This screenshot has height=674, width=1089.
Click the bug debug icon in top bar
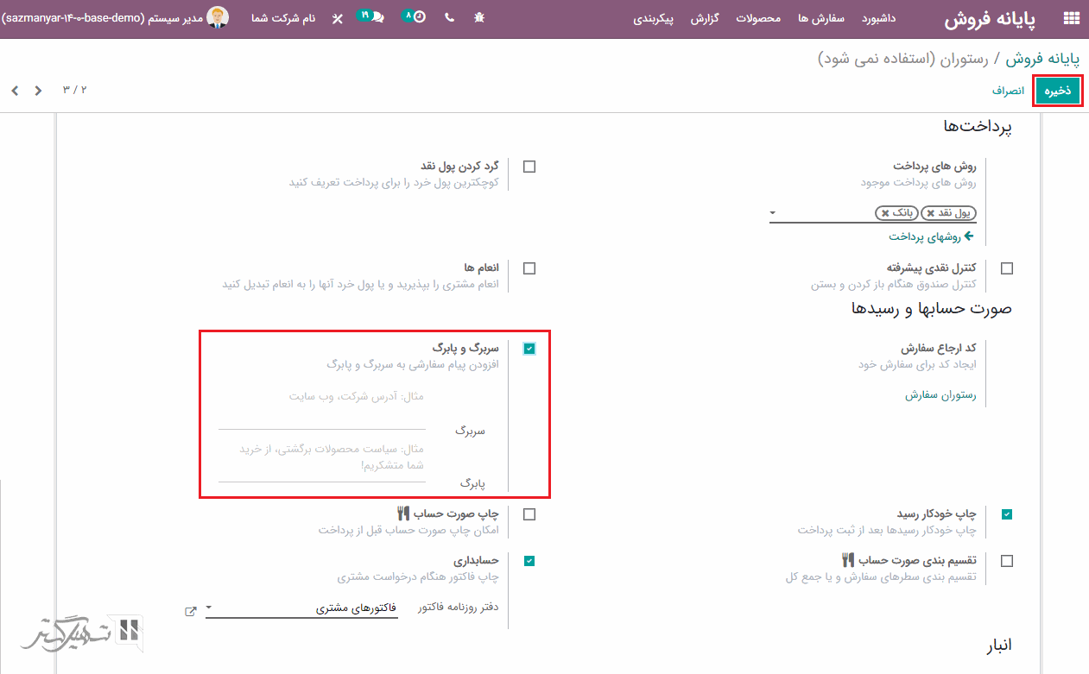click(x=480, y=18)
